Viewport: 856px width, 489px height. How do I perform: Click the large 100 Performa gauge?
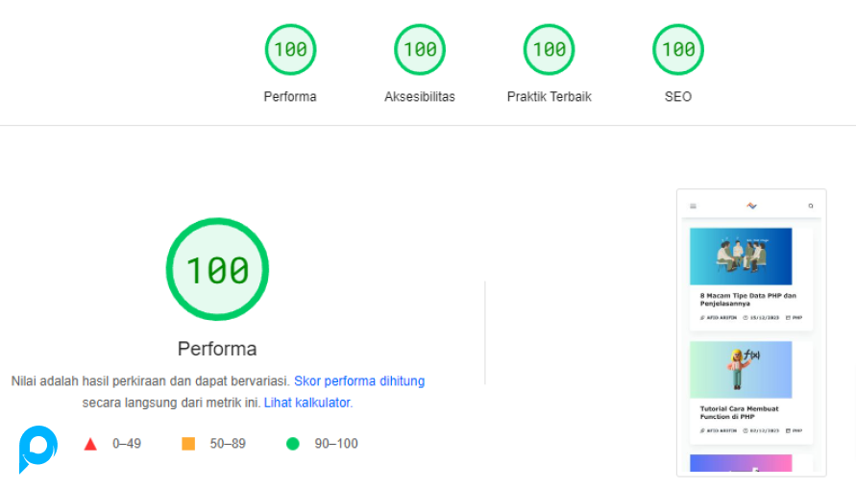[x=217, y=270]
